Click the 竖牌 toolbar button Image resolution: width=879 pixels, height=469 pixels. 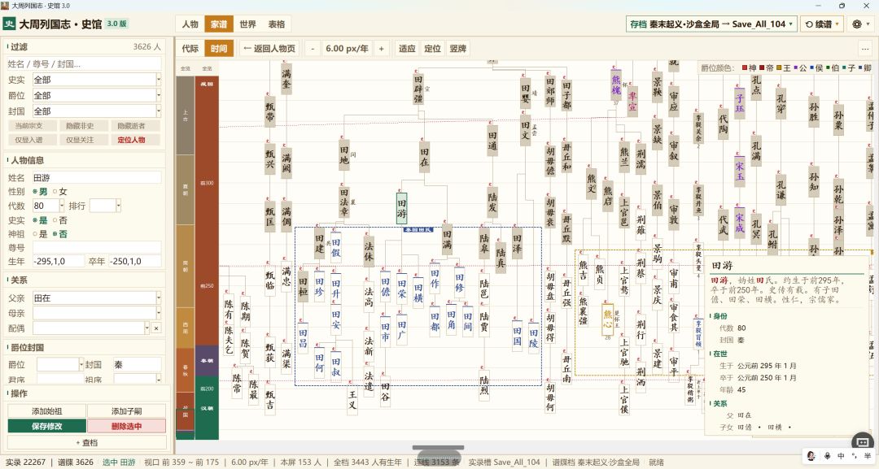pyautogui.click(x=458, y=49)
